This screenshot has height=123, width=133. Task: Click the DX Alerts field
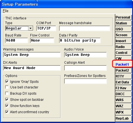tap(32, 68)
